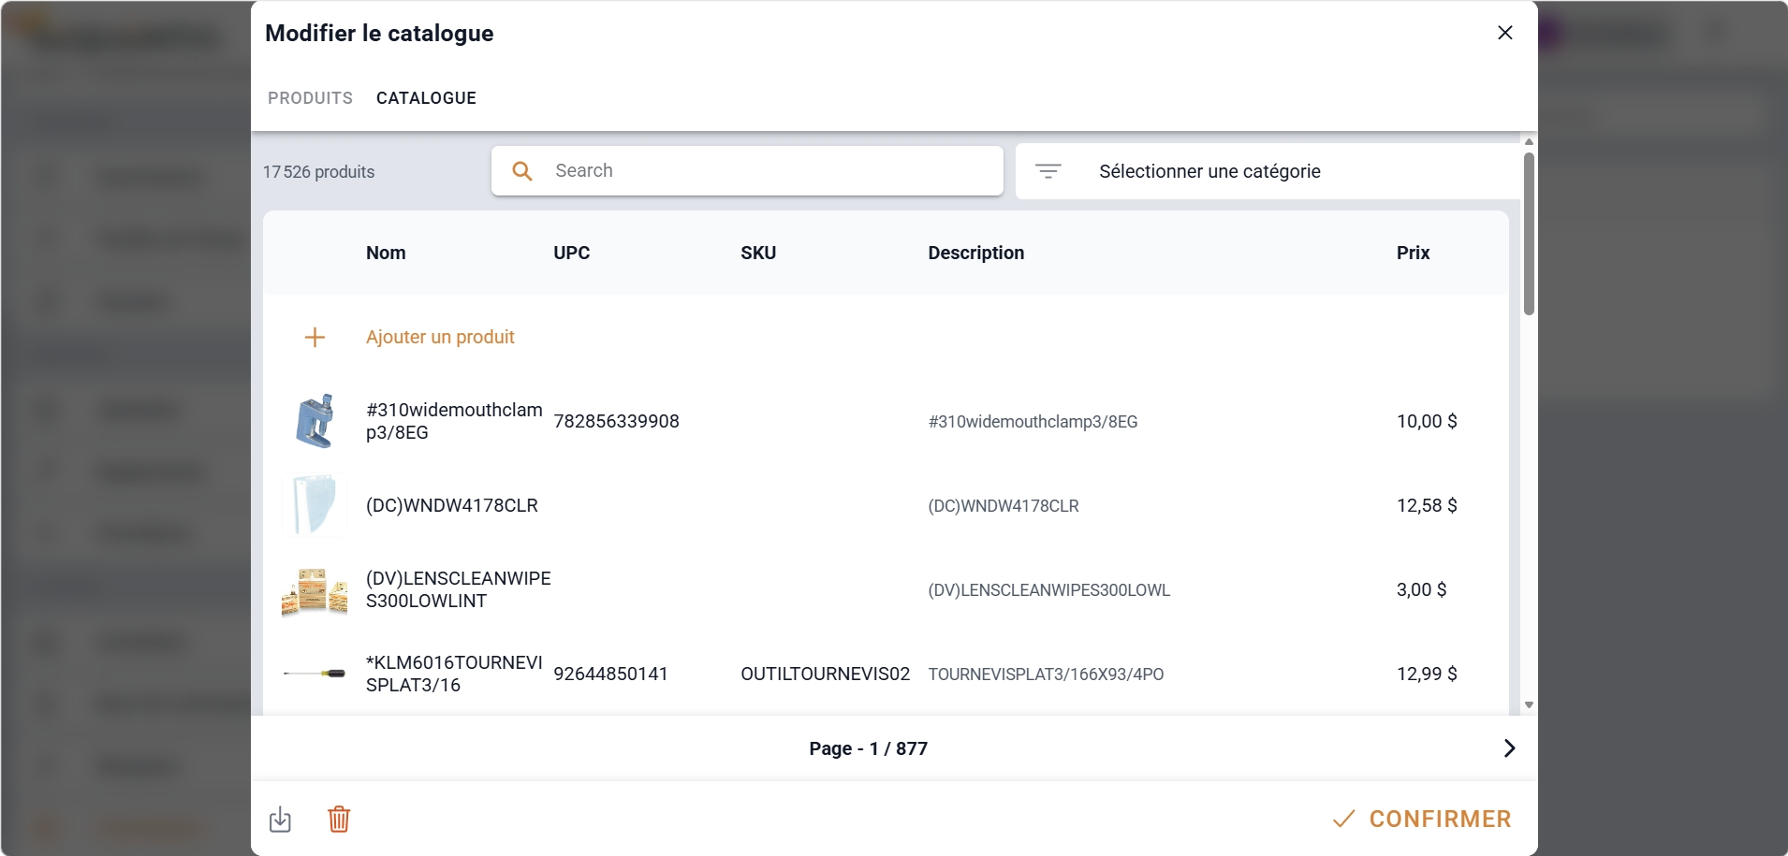Image resolution: width=1788 pixels, height=856 pixels.
Task: Open the (DV)LENSCLEANWIPES300LOWLINT product thumbnail
Action: point(315,591)
